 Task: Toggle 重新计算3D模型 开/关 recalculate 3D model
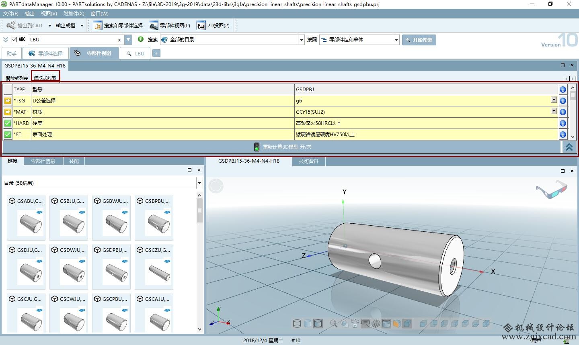tap(282, 147)
